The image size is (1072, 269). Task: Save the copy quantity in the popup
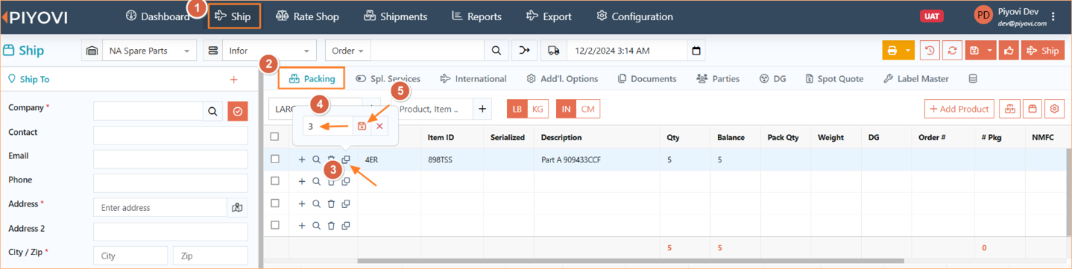coord(362,127)
